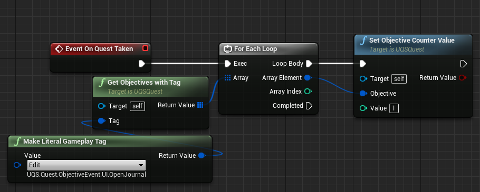Select the Set Objective Counter Value node title
Screen dimensions: 480x192
[412, 41]
